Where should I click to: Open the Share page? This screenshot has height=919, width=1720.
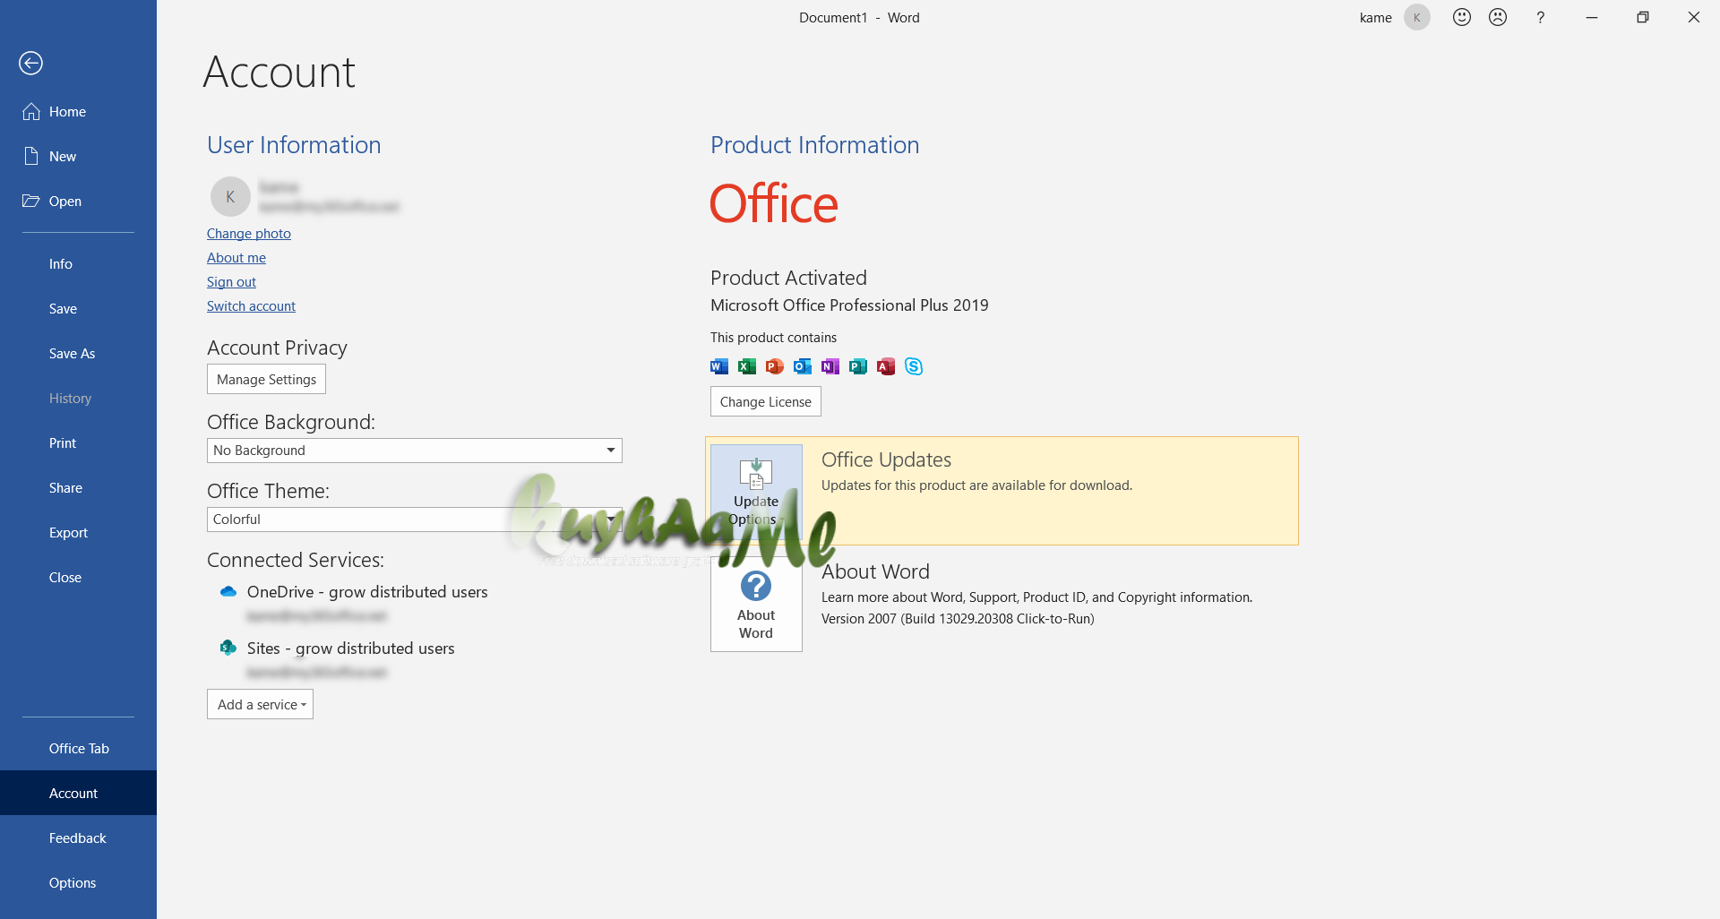tap(78, 488)
